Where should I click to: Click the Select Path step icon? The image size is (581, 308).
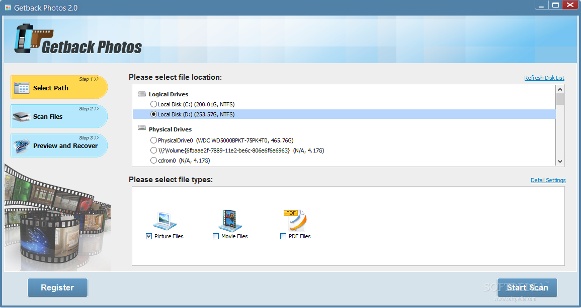[22, 88]
